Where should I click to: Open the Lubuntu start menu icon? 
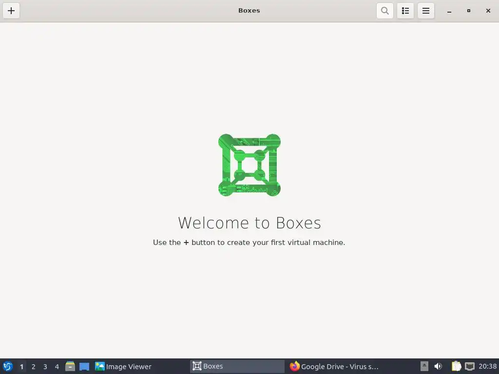point(8,366)
